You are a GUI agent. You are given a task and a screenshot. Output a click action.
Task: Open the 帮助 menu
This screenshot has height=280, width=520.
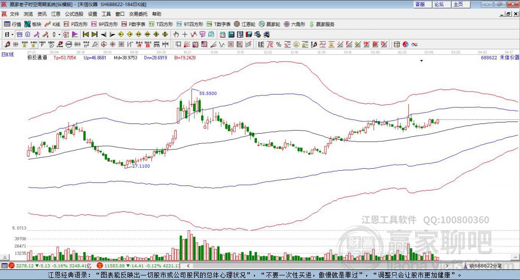pos(156,14)
